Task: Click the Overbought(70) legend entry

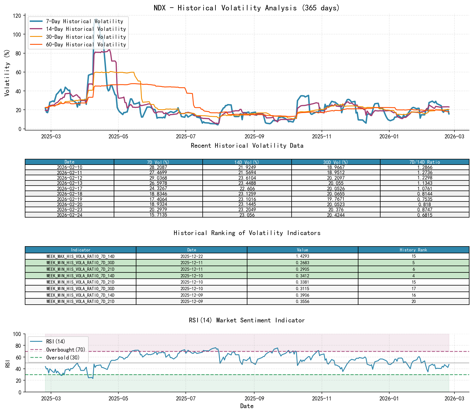Action: [65, 349]
